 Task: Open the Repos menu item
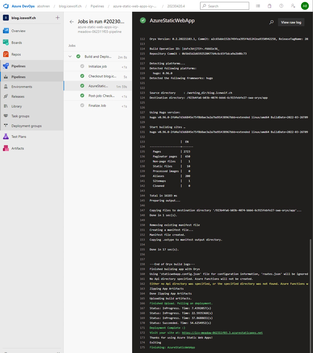pos(32,54)
